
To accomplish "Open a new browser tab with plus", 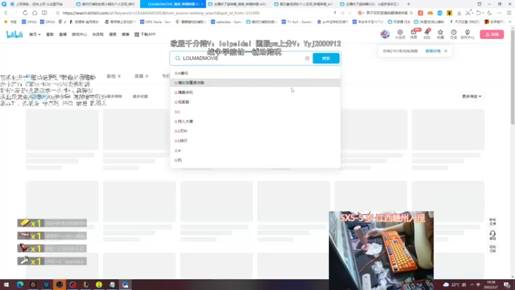I will (409, 4).
